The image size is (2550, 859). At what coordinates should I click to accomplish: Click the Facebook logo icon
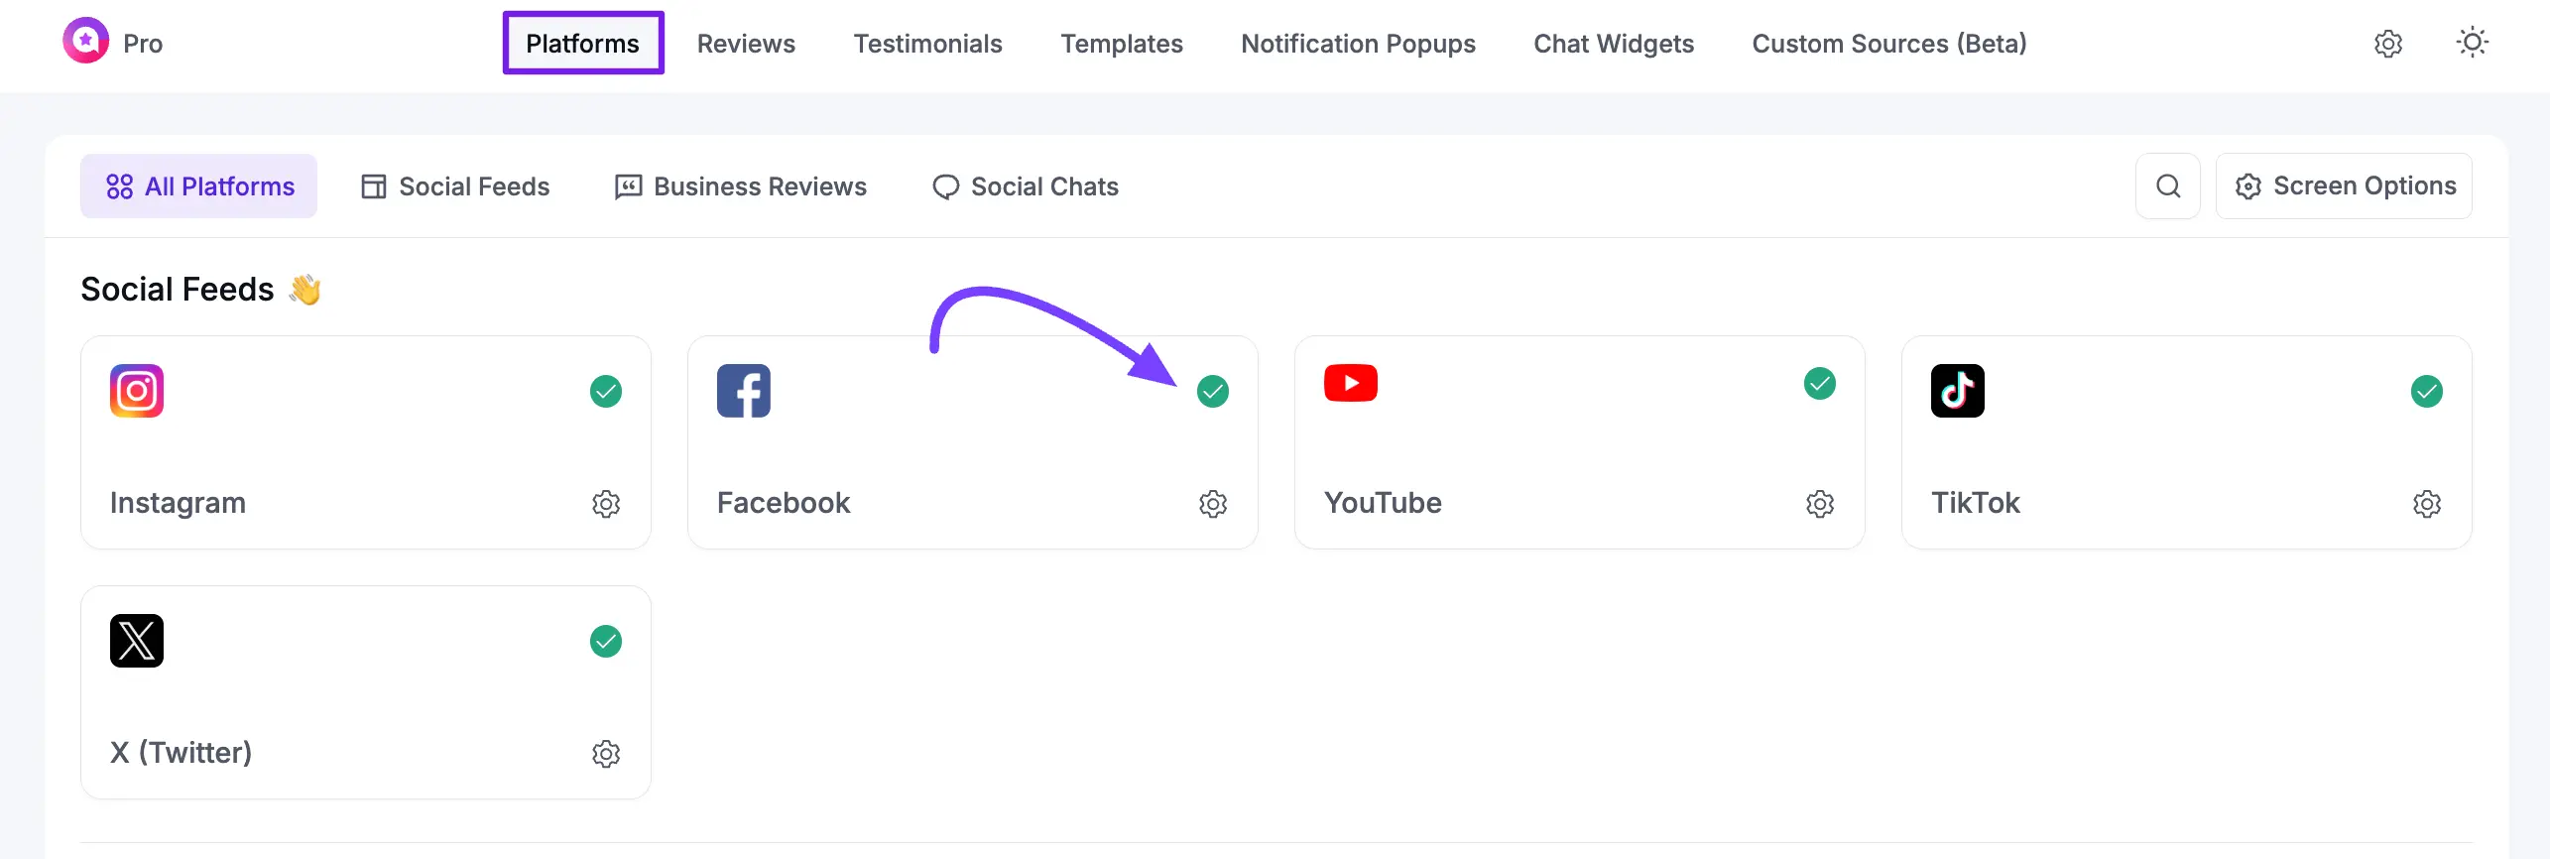point(744,391)
